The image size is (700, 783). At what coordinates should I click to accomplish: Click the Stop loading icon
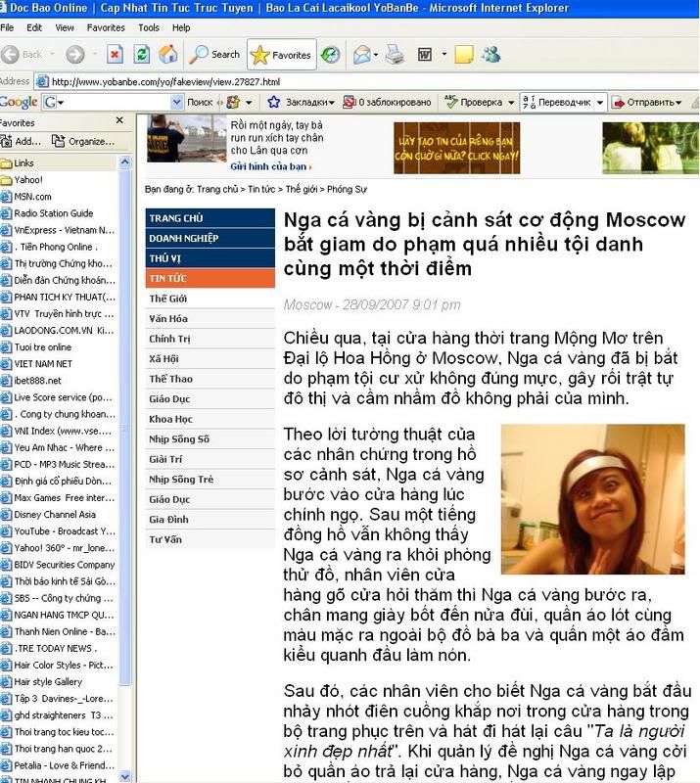(115, 54)
